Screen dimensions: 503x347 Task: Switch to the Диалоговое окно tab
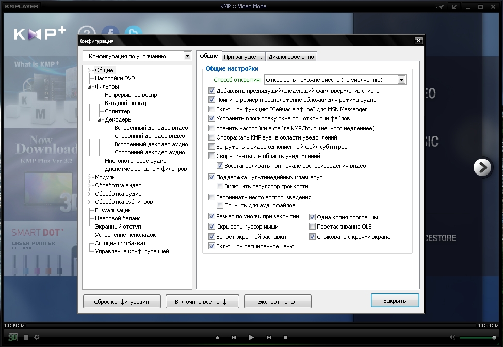pos(291,57)
